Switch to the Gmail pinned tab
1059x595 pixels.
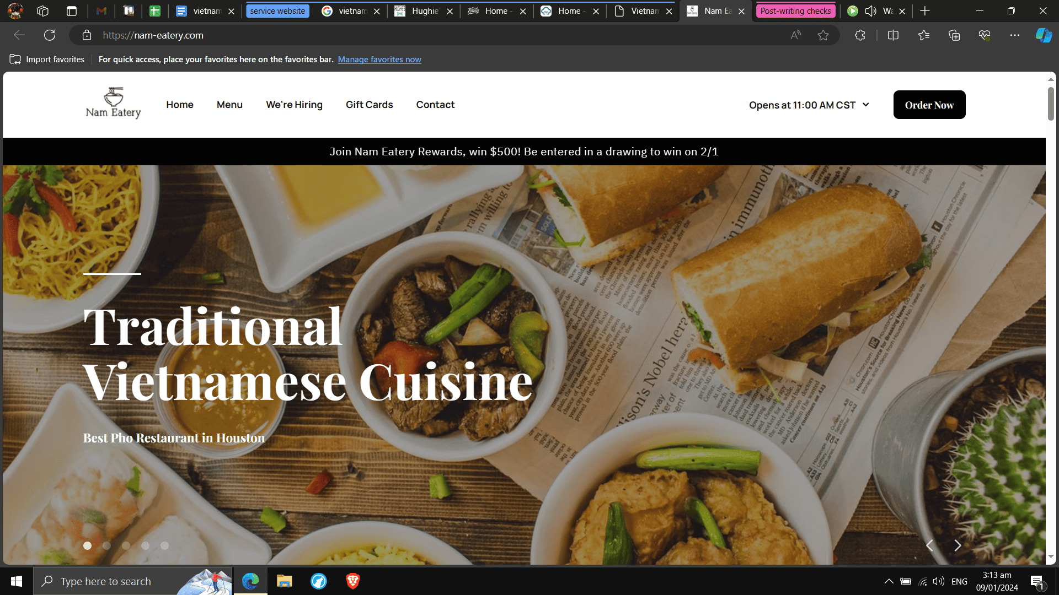[x=101, y=11]
